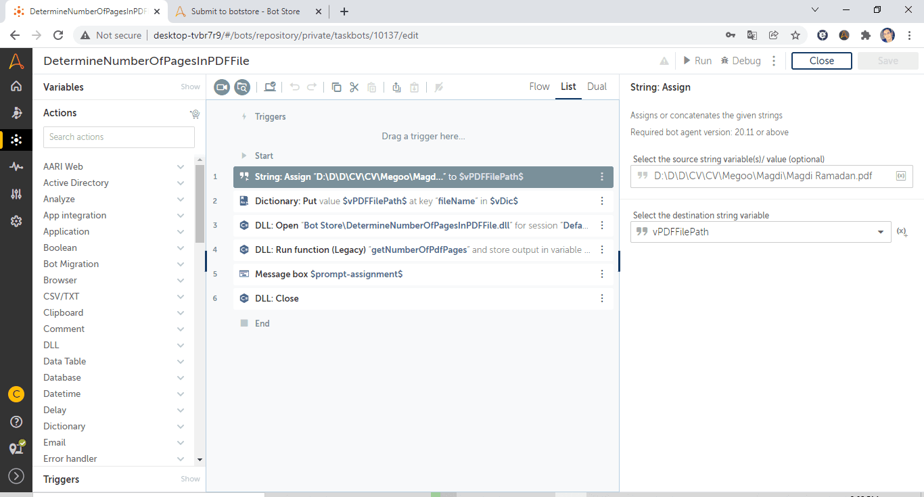Click the Close button in editor header

822,61
